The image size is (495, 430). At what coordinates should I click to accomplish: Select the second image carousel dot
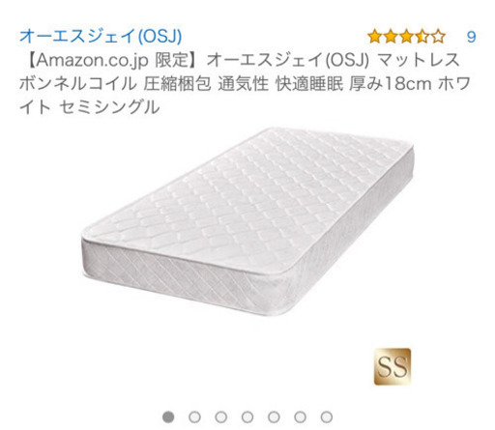[194, 416]
